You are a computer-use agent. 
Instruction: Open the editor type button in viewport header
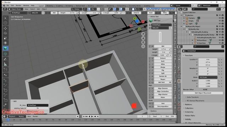5,9
